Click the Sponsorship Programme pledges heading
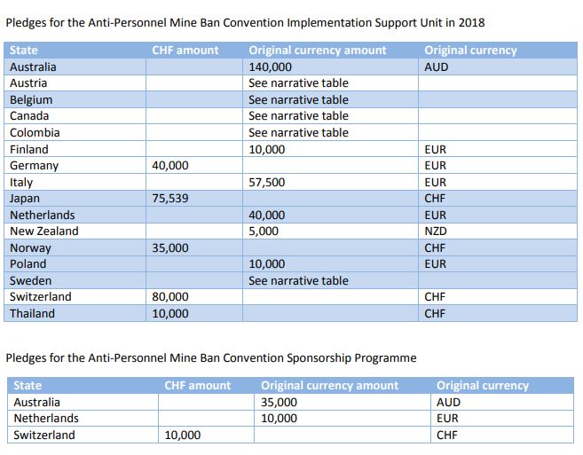Image resolution: width=583 pixels, height=455 pixels. [x=211, y=357]
